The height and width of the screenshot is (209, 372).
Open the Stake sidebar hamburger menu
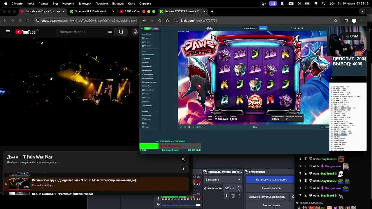pos(142,28)
